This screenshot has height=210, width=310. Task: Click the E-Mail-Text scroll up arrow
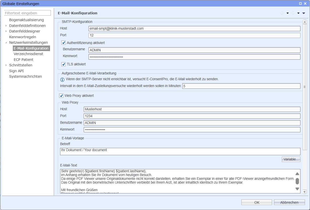coord(297,174)
